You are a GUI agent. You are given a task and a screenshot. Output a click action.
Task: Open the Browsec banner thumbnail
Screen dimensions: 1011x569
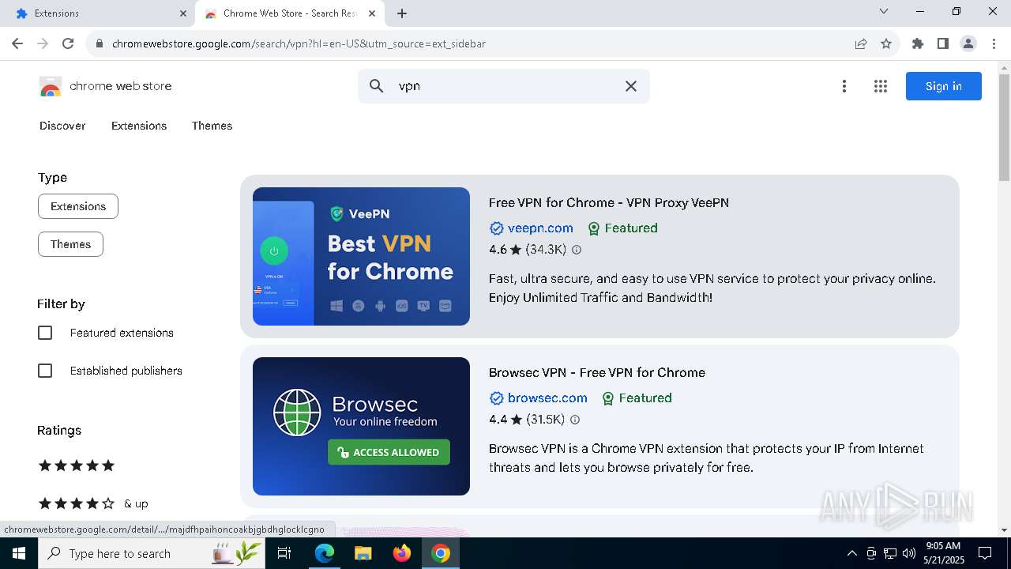coord(361,426)
